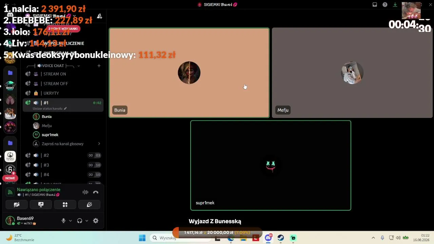Show hidden system tray icons chevron
The height and width of the screenshot is (244, 434).
tap(373, 238)
